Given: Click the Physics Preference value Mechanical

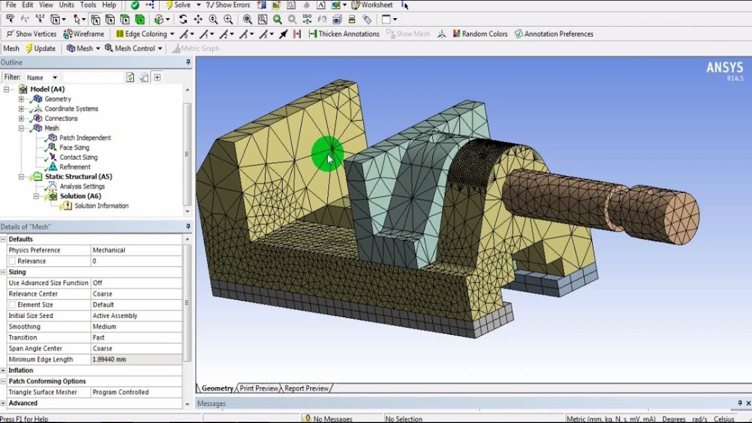Looking at the screenshot, I should coord(136,250).
